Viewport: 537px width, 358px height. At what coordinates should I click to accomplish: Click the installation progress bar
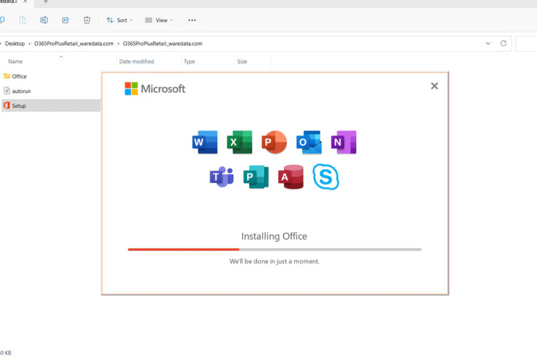[x=275, y=249]
